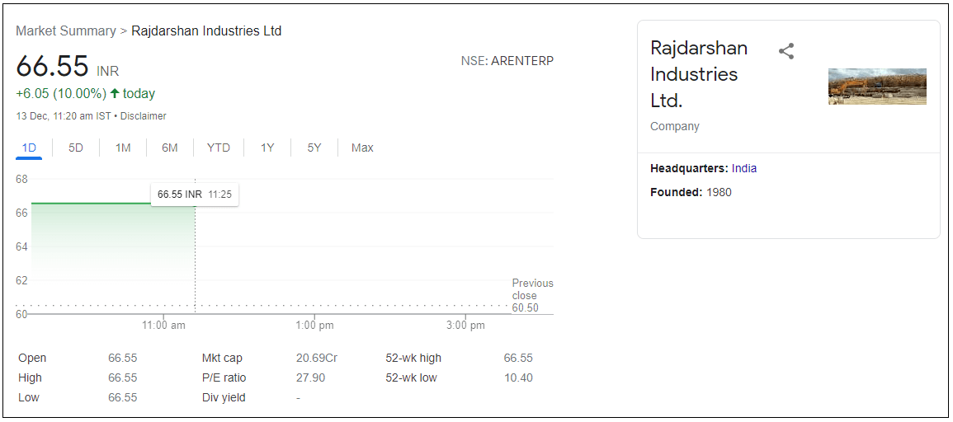Click the NSE: ARENTERP ticker text
The height and width of the screenshot is (422, 953).
click(x=507, y=61)
